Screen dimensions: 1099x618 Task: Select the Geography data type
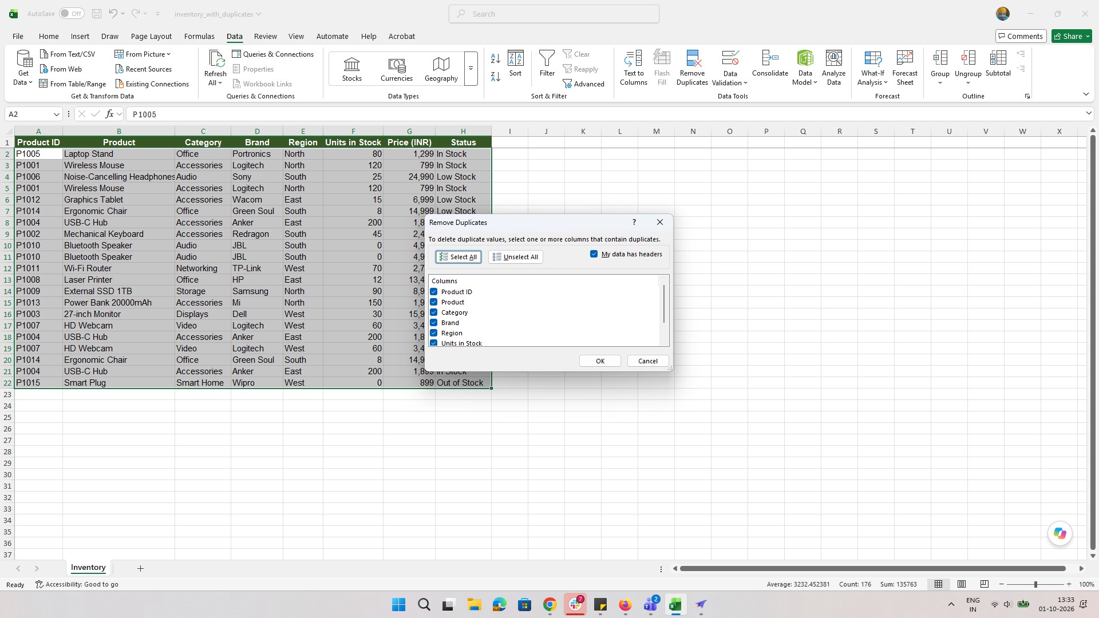441,69
